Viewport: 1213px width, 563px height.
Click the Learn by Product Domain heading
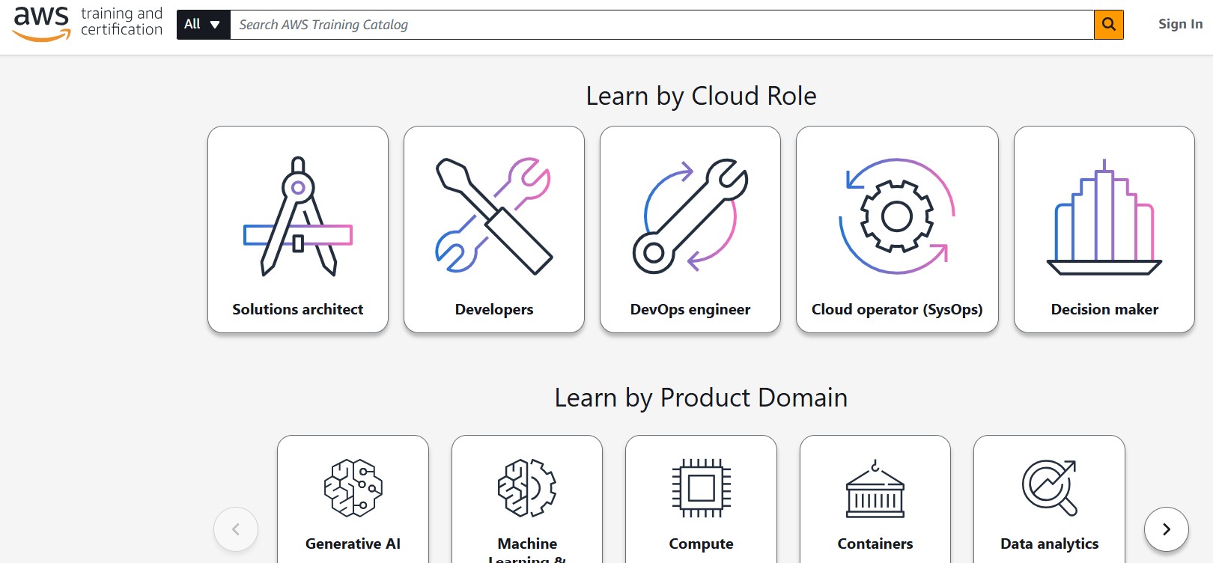[x=702, y=398]
